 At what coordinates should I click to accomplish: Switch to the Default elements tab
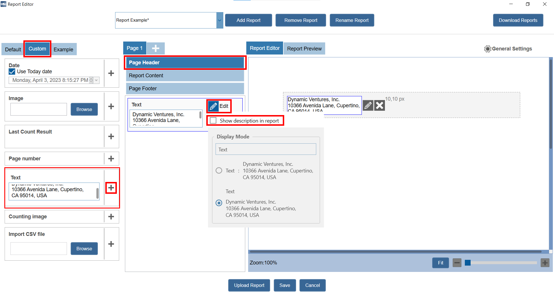point(13,49)
